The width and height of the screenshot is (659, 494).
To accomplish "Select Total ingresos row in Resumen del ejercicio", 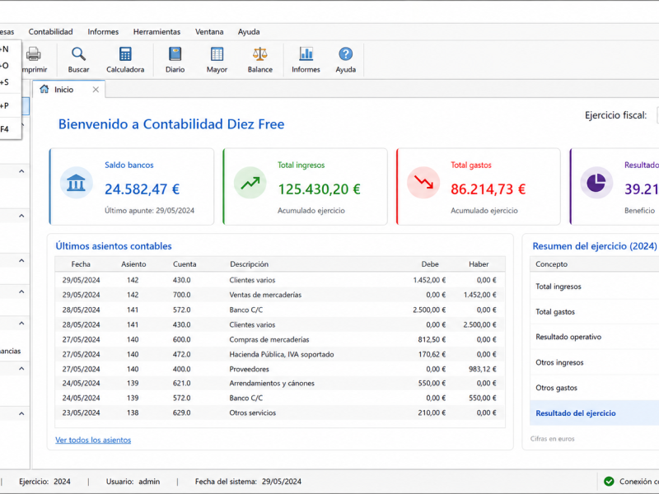I will 595,287.
